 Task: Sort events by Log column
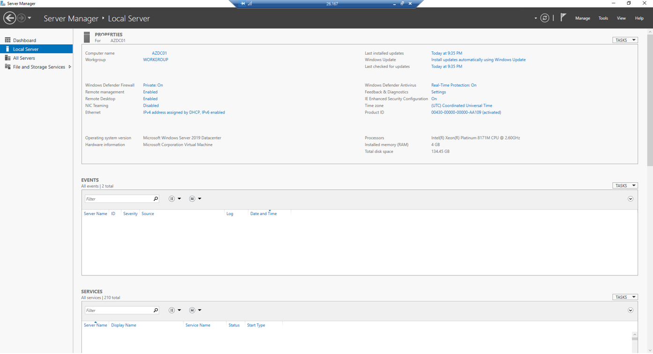tap(230, 214)
